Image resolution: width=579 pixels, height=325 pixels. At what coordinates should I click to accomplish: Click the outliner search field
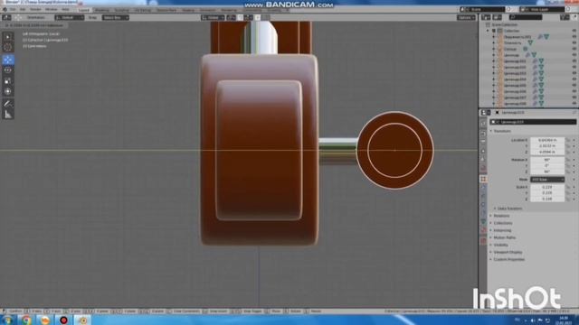click(x=526, y=17)
